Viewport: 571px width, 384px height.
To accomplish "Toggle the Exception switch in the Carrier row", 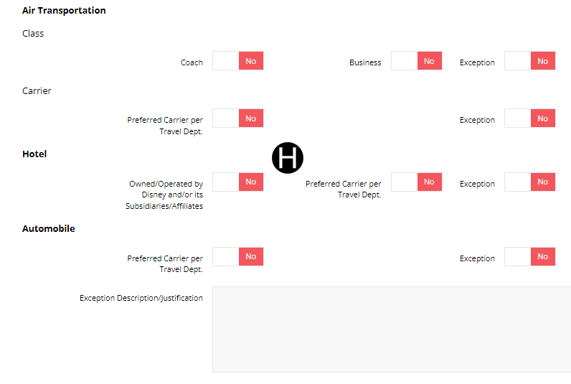I will (529, 118).
